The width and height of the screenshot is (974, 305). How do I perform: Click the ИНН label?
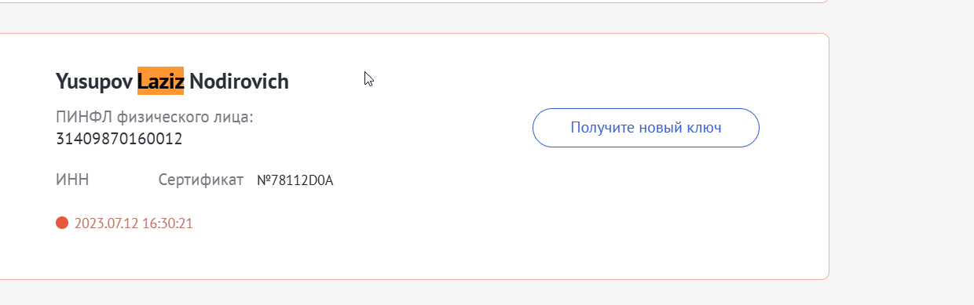[72, 180]
